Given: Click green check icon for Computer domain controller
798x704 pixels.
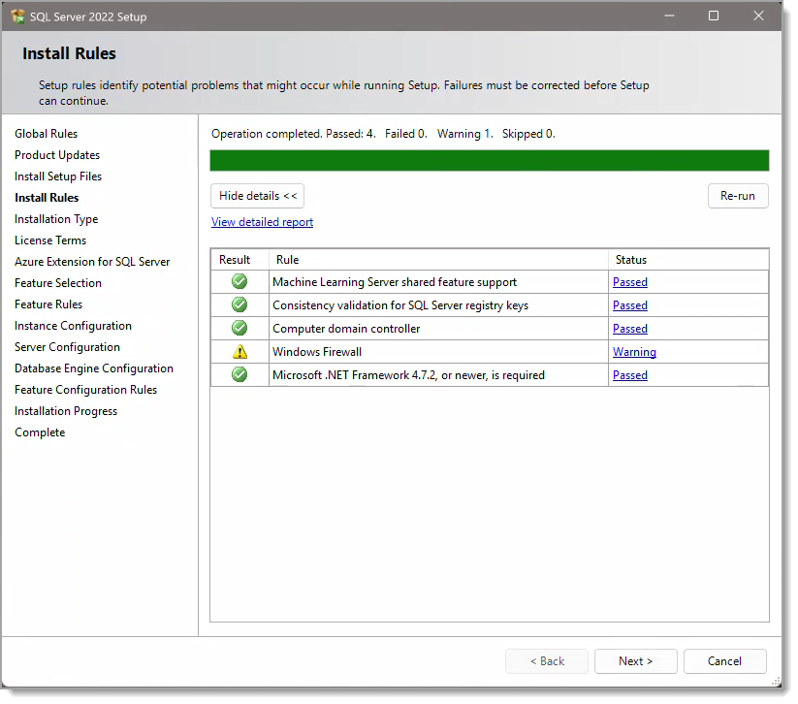Looking at the screenshot, I should [x=239, y=329].
